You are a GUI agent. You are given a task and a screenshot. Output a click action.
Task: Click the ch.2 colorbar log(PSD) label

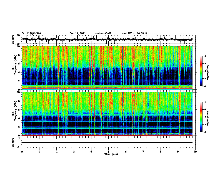point(208,118)
